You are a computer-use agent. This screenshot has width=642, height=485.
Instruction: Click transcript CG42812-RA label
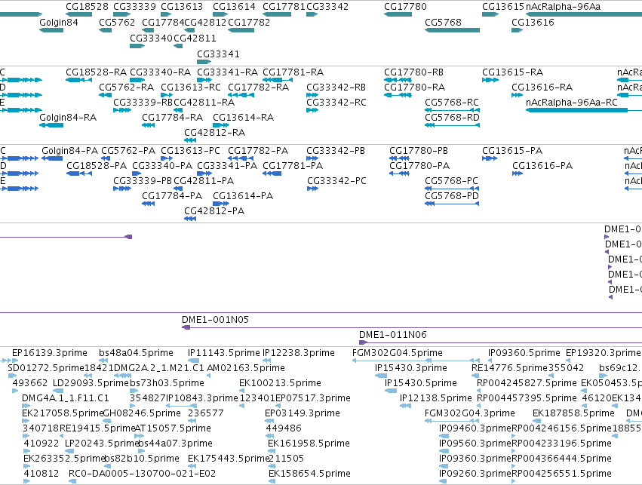[214, 133]
